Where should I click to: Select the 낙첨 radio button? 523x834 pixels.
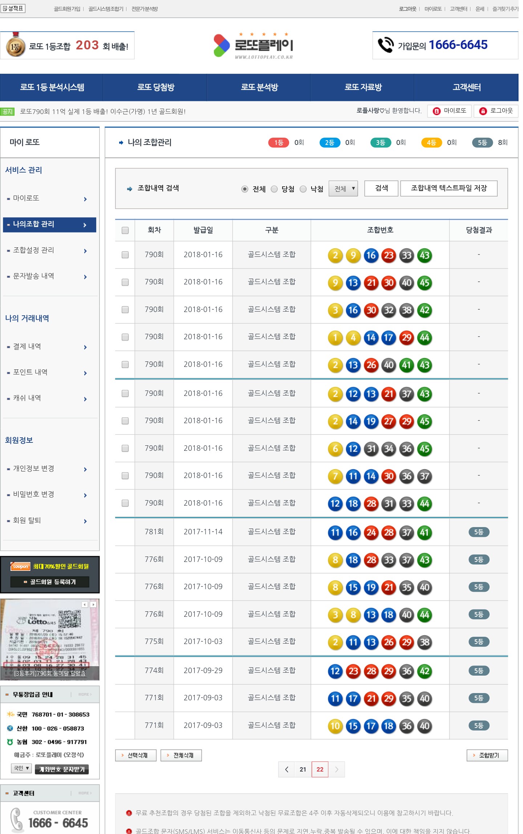click(x=303, y=189)
